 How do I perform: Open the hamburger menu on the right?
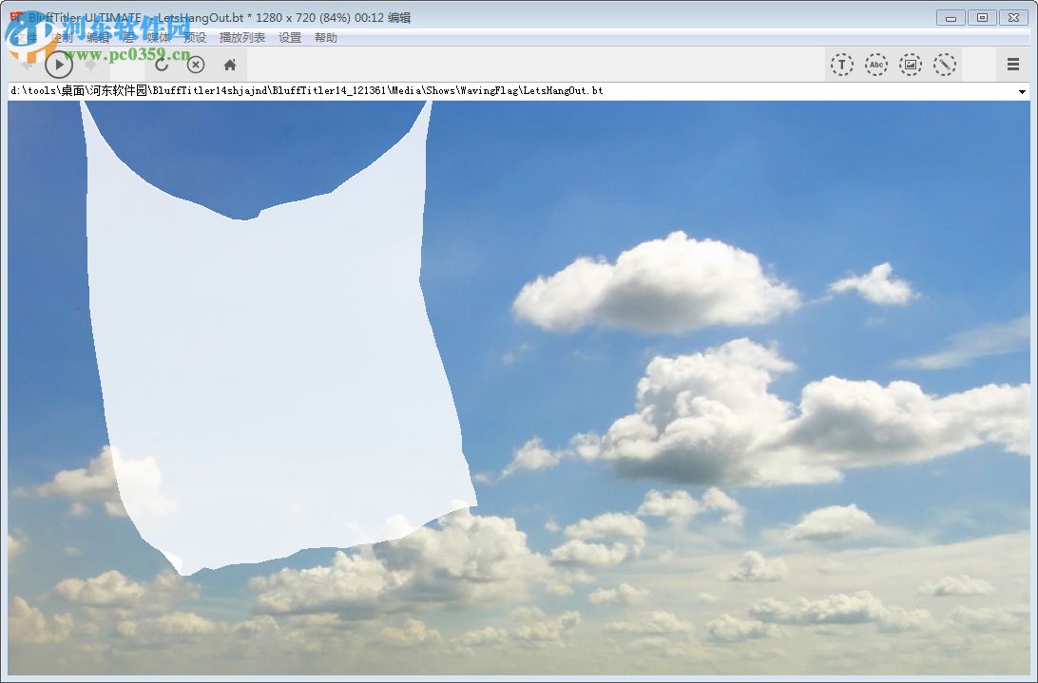pyautogui.click(x=1011, y=65)
